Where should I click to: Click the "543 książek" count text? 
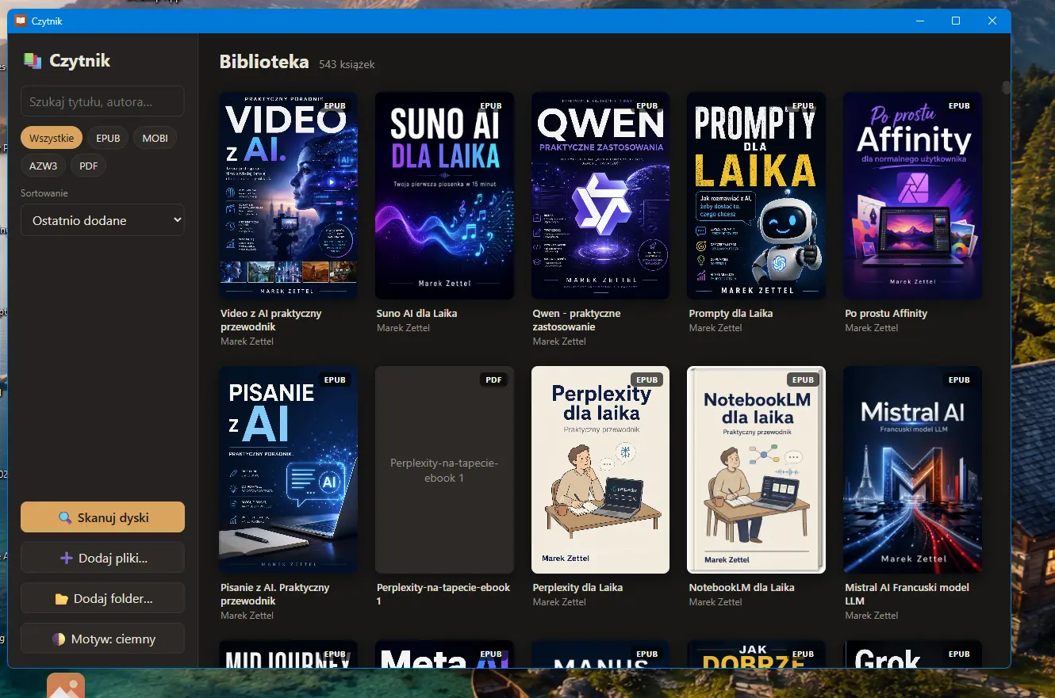(347, 64)
